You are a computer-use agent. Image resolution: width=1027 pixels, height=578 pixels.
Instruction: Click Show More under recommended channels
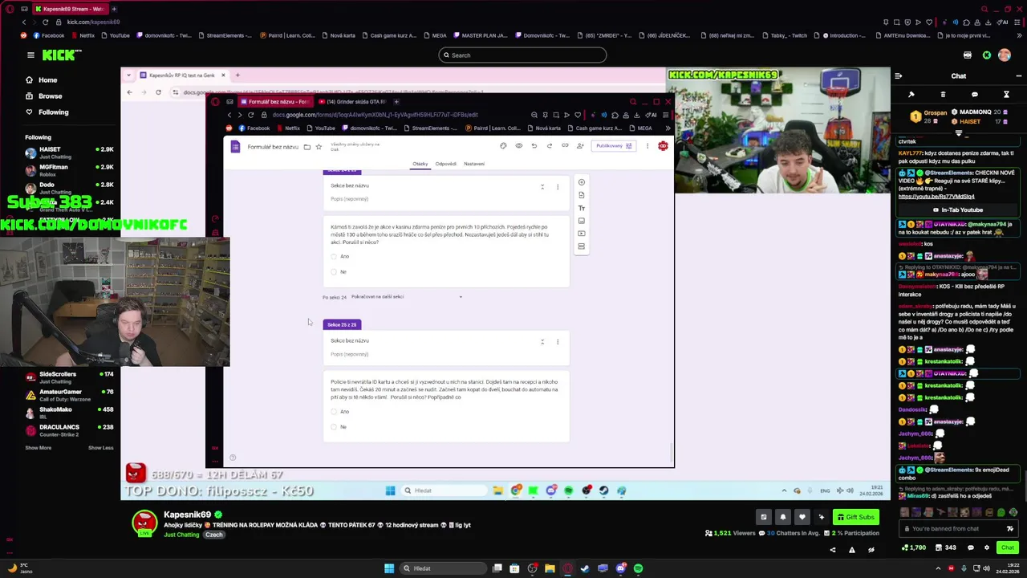coord(38,448)
